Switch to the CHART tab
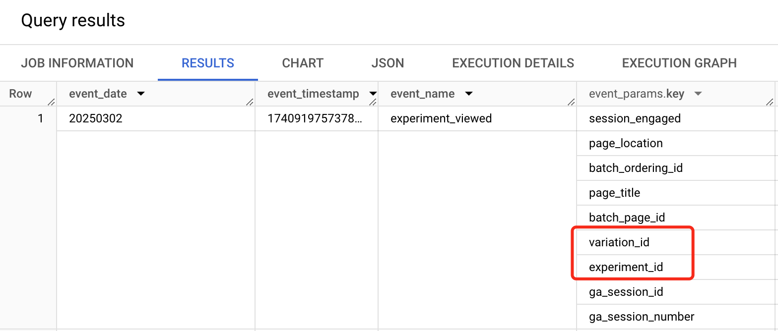The image size is (778, 331). 303,63
